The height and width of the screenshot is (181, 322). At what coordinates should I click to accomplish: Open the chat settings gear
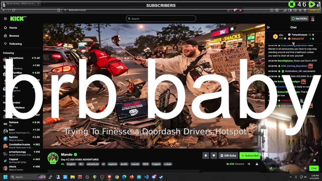point(305,168)
